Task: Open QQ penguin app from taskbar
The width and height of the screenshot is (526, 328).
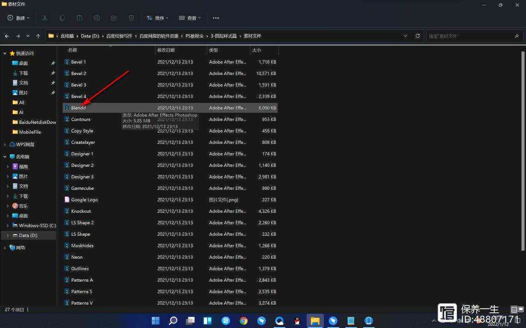Action: 297,321
